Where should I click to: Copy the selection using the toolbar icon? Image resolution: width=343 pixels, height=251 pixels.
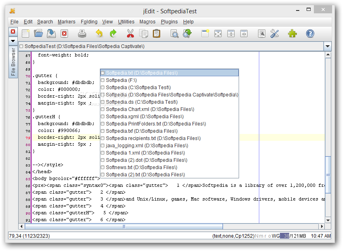[x=144, y=33]
